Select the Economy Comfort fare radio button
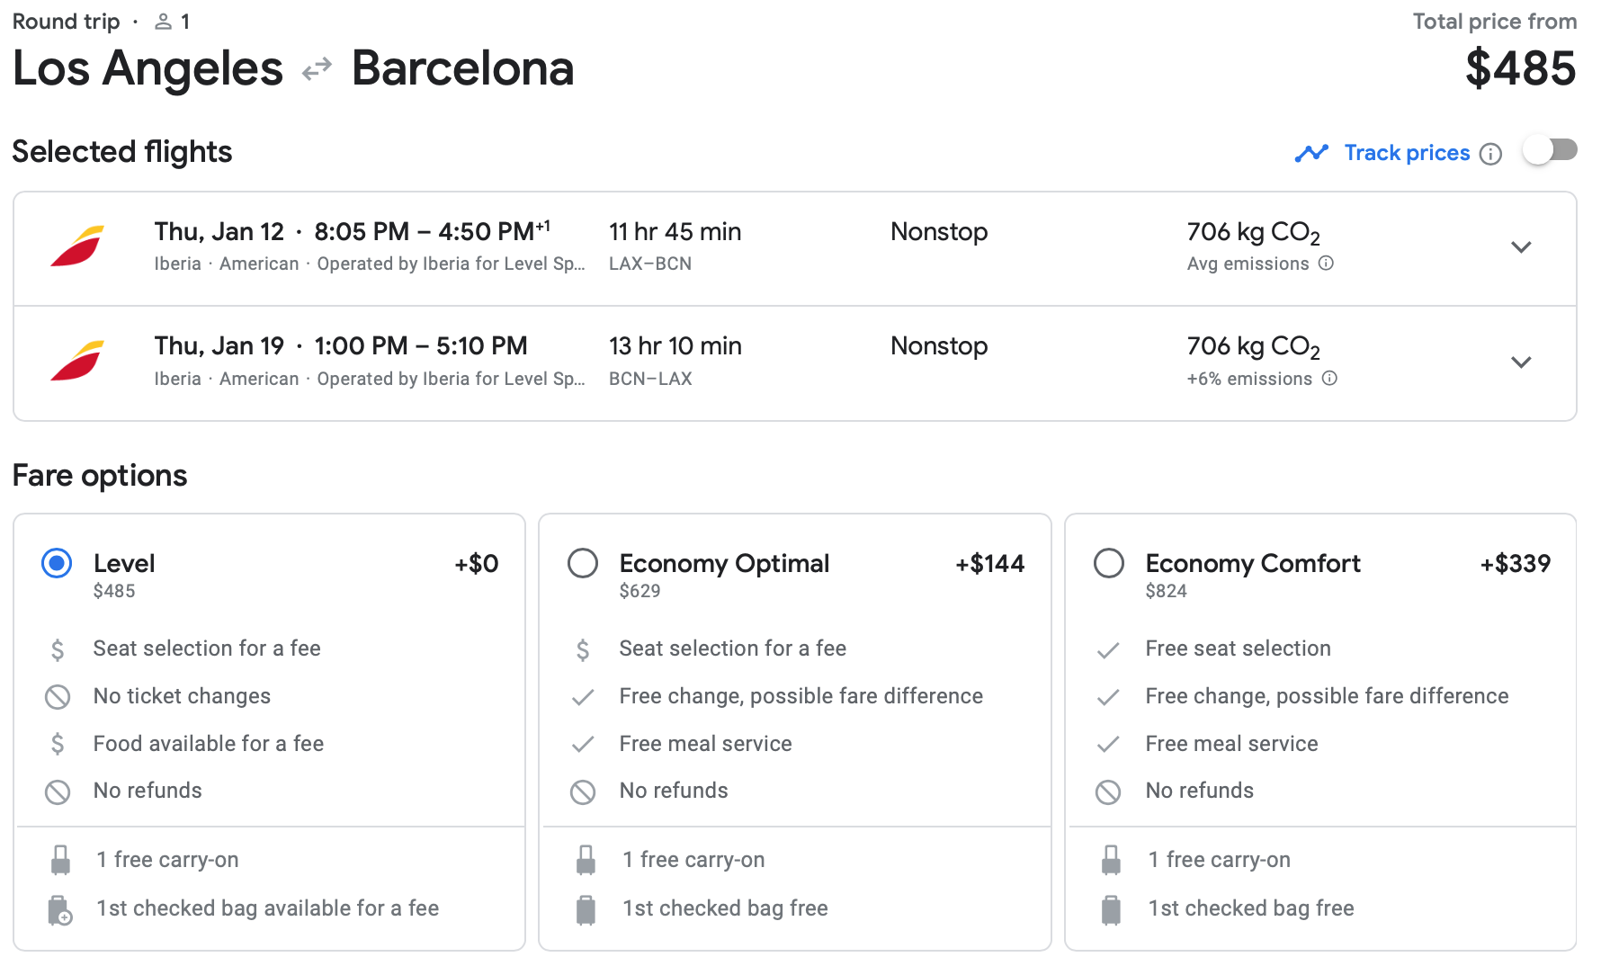Screen dimensions: 1610x957 1108,564
